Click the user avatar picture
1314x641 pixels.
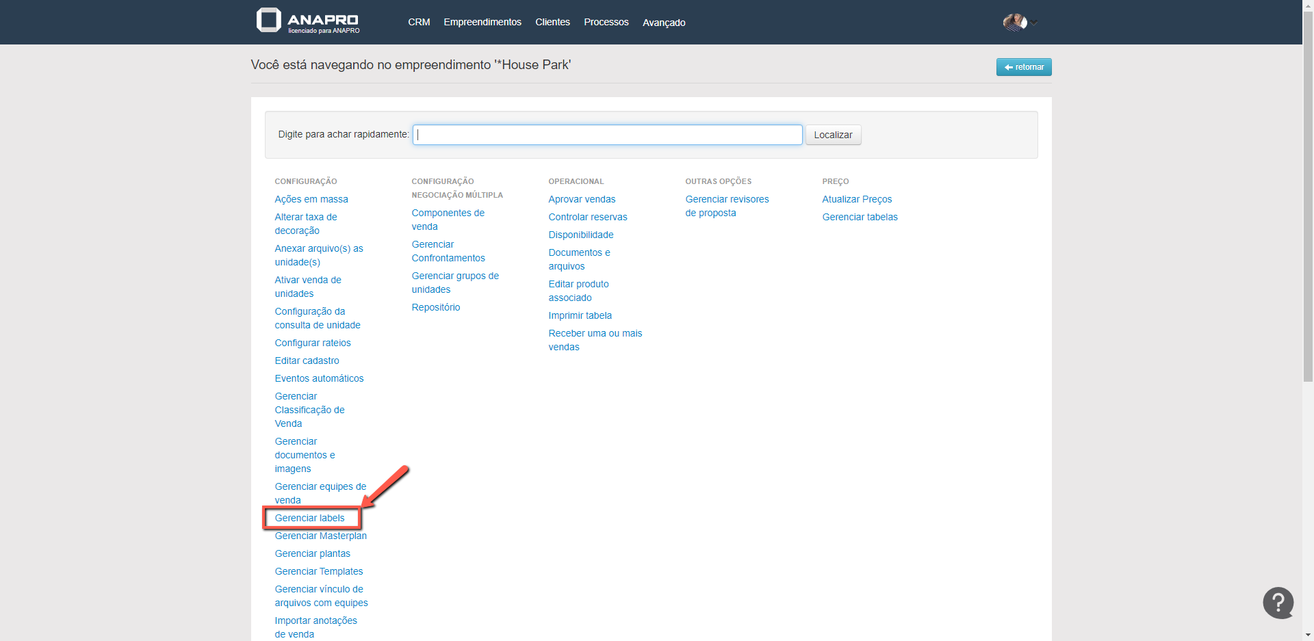1014,23
